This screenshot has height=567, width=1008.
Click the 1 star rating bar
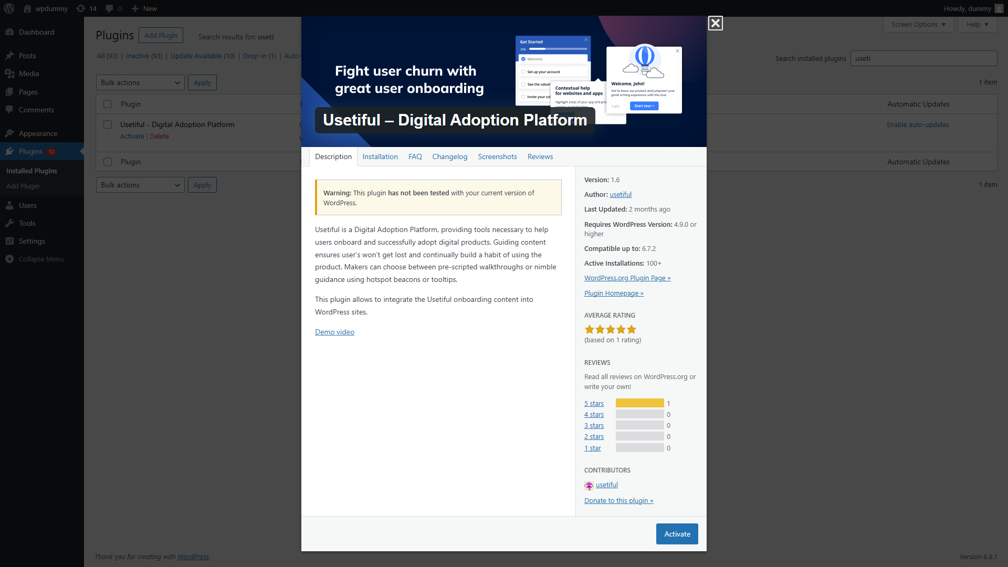tap(640, 448)
